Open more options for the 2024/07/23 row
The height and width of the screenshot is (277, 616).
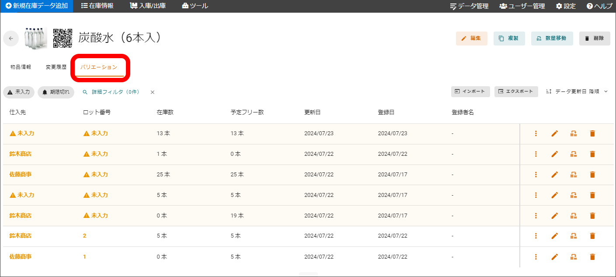[x=536, y=133]
